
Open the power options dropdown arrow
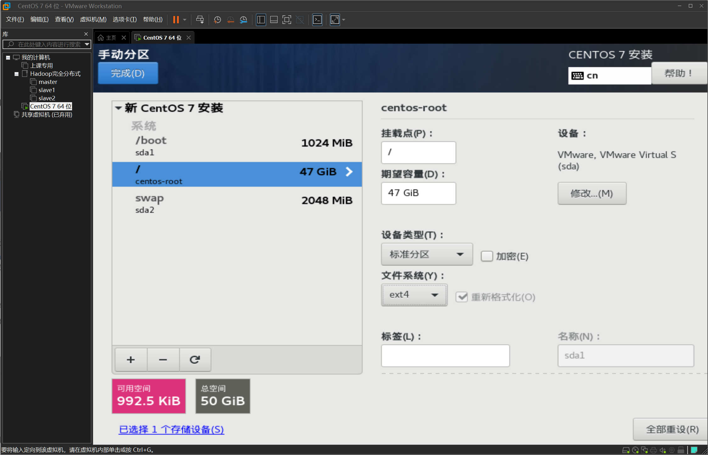click(185, 20)
